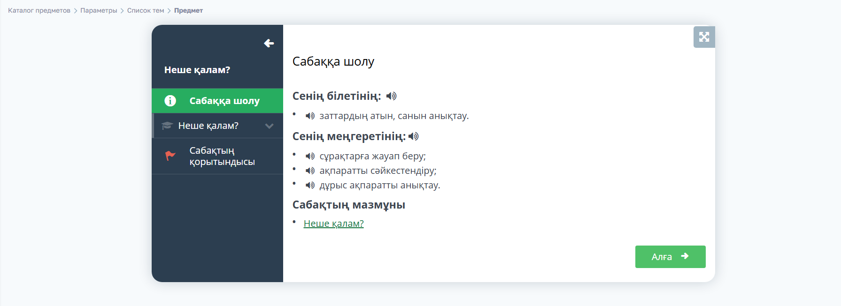This screenshot has height=306, width=841.
Task: Play audio for 'дұрыс ақпаратты анықтау'
Action: tap(310, 185)
